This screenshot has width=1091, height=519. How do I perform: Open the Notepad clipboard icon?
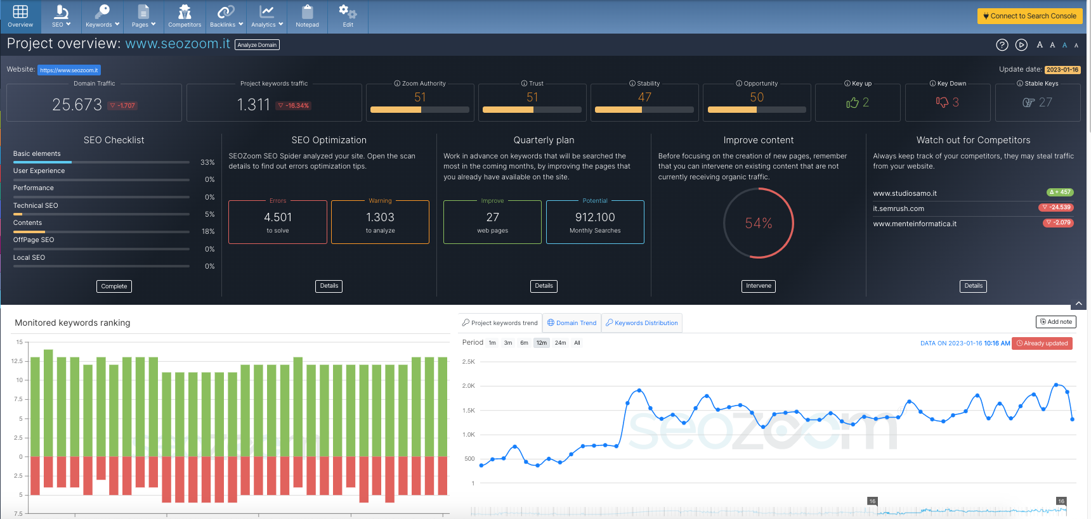point(308,12)
